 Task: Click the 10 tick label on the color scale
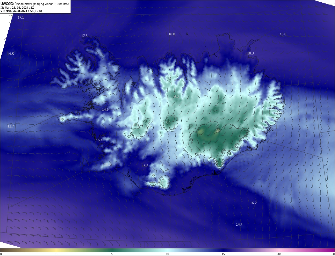pyautogui.click(x=167, y=254)
